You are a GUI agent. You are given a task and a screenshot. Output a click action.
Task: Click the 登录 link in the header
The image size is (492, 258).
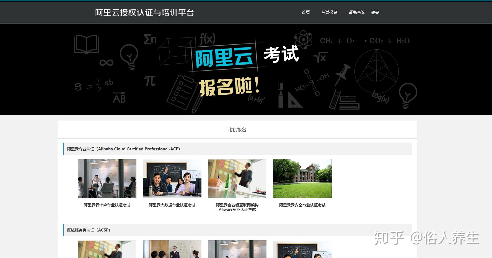[375, 13]
